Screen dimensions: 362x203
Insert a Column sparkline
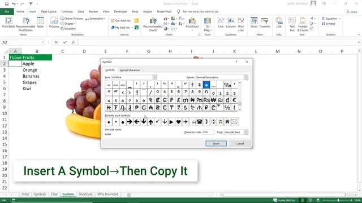231,23
